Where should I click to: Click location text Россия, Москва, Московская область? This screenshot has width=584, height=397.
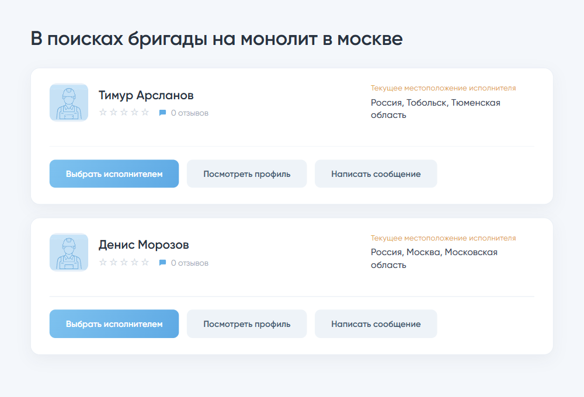coord(434,259)
